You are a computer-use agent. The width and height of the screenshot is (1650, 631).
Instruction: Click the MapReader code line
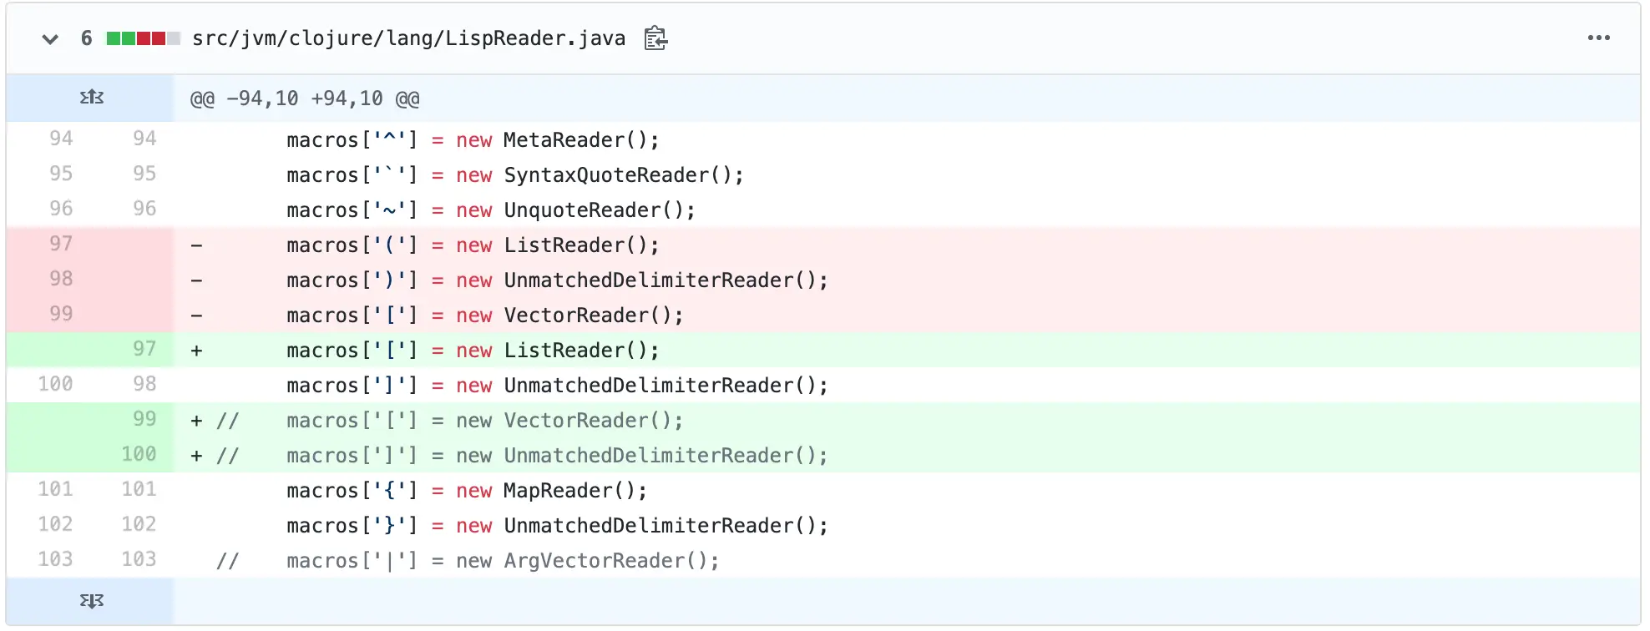click(x=466, y=491)
